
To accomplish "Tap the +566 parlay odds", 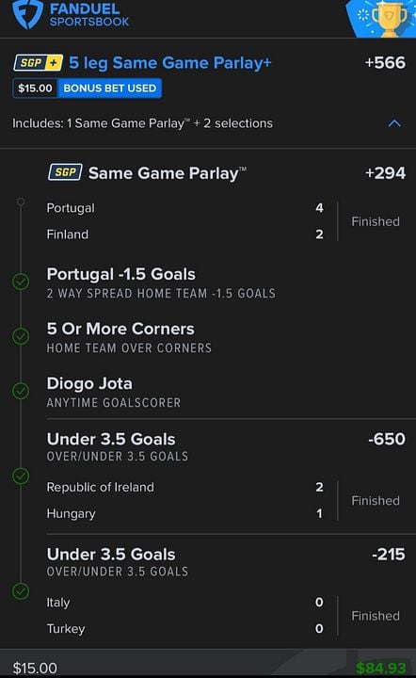I will click(x=385, y=63).
